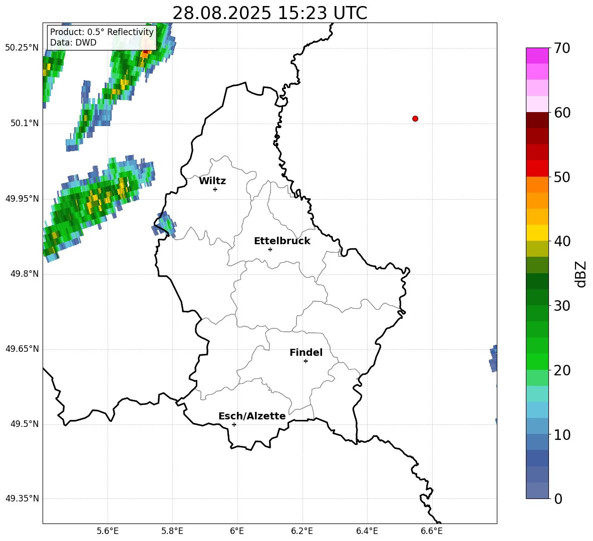Click the colorbar value 30
The height and width of the screenshot is (541, 593).
(x=562, y=306)
